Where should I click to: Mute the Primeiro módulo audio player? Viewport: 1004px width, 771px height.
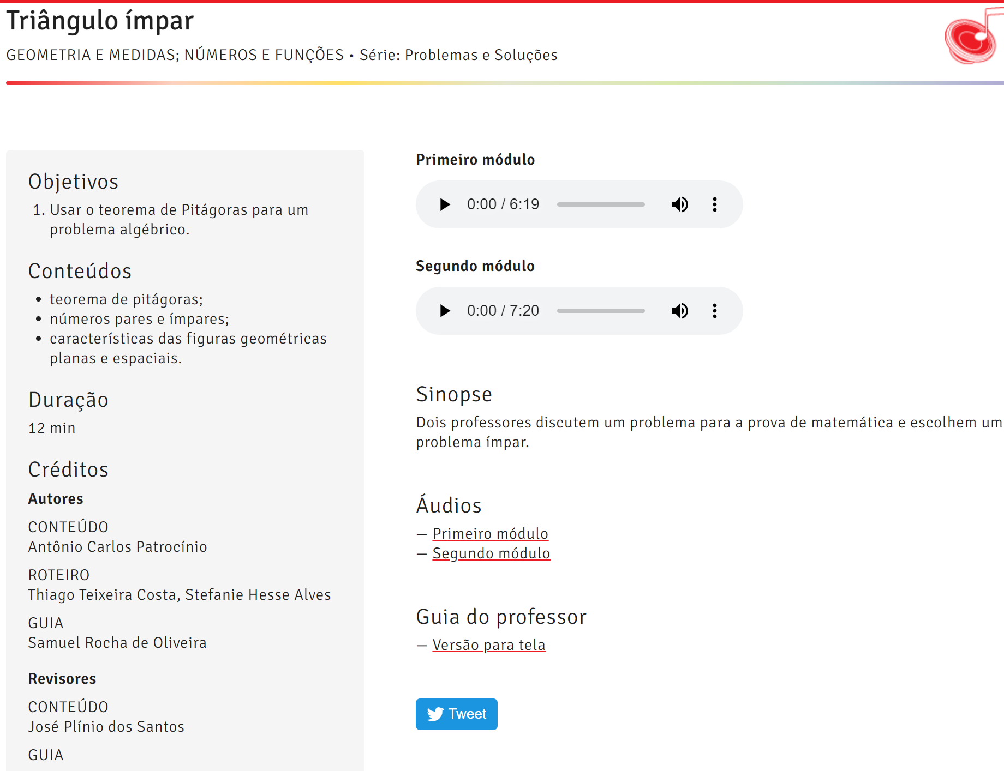pos(679,204)
